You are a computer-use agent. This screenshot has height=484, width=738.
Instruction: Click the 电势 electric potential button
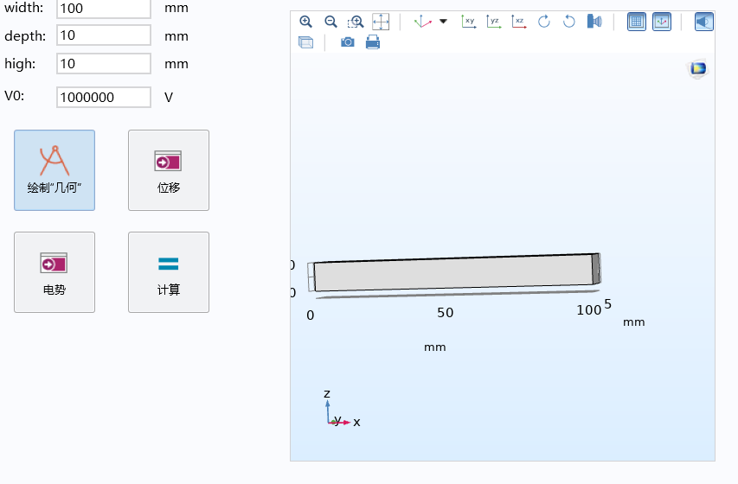pyautogui.click(x=55, y=272)
